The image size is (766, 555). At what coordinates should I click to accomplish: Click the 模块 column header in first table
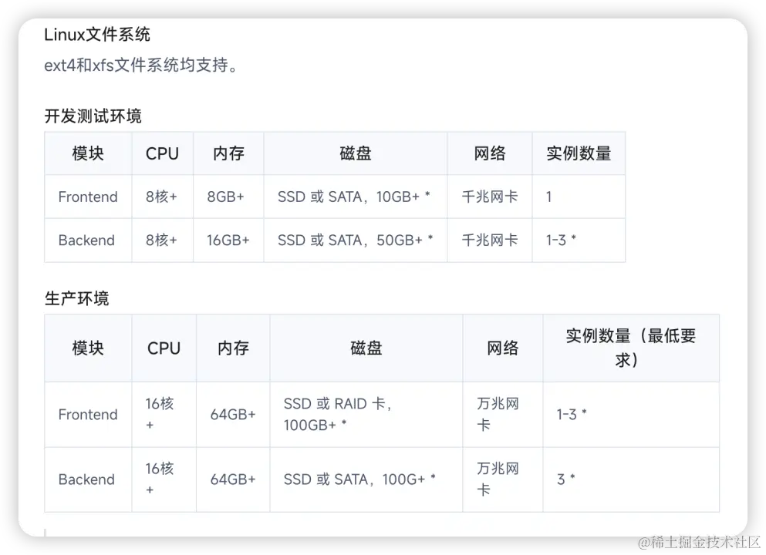click(x=87, y=153)
